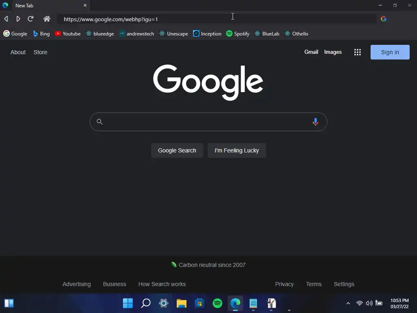The width and height of the screenshot is (417, 313).
Task: Click I'm Feeling Lucky
Action: coord(237,150)
